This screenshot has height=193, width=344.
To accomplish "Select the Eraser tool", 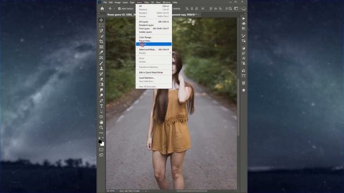I will (x=101, y=79).
